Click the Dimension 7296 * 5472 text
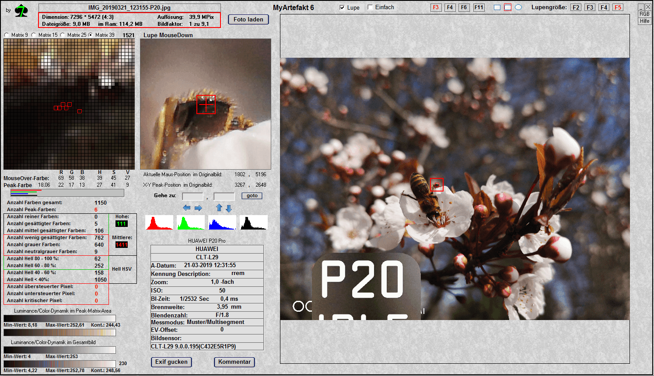Screen dimensions: 654x376 (78, 17)
